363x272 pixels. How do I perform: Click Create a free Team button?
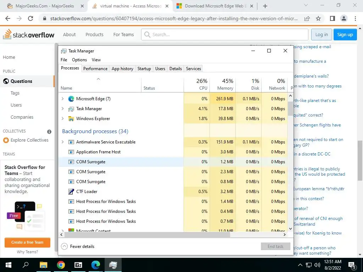[27, 242]
